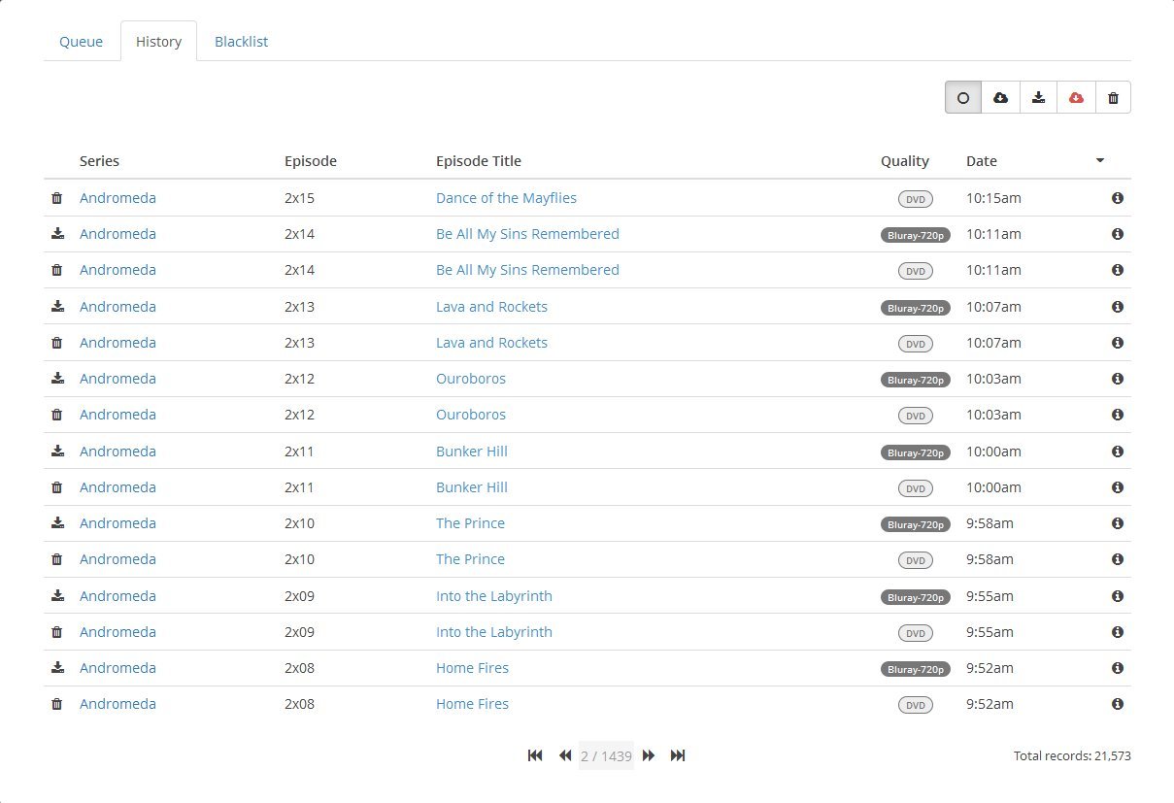Open info for Dance of the Mayflies row
1174x803 pixels.
1117,198
